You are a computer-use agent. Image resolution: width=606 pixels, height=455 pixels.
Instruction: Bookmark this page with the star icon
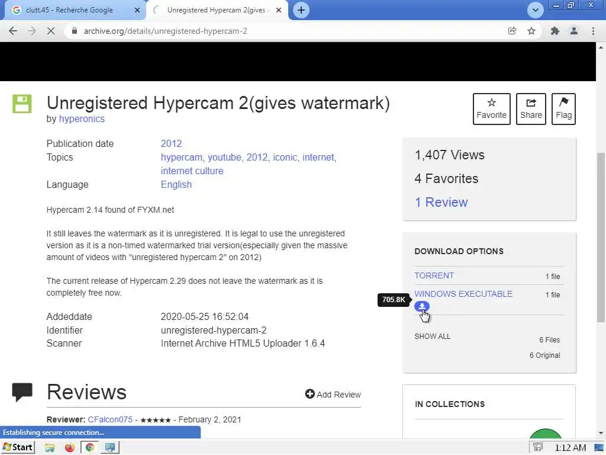(531, 31)
